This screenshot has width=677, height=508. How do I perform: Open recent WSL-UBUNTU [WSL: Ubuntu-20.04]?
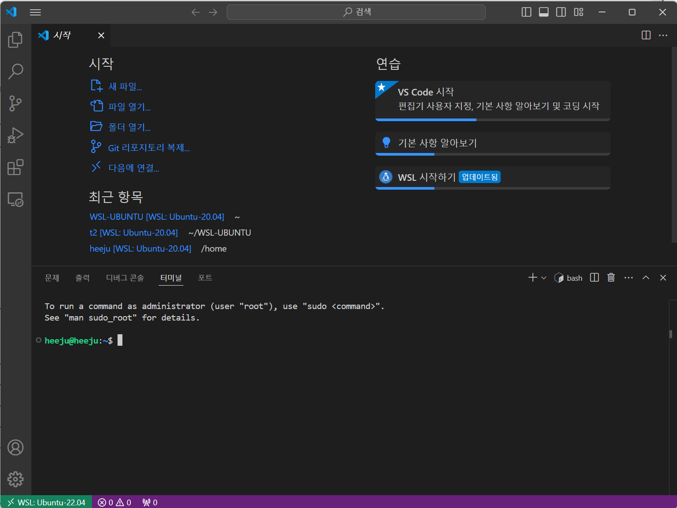(x=157, y=217)
